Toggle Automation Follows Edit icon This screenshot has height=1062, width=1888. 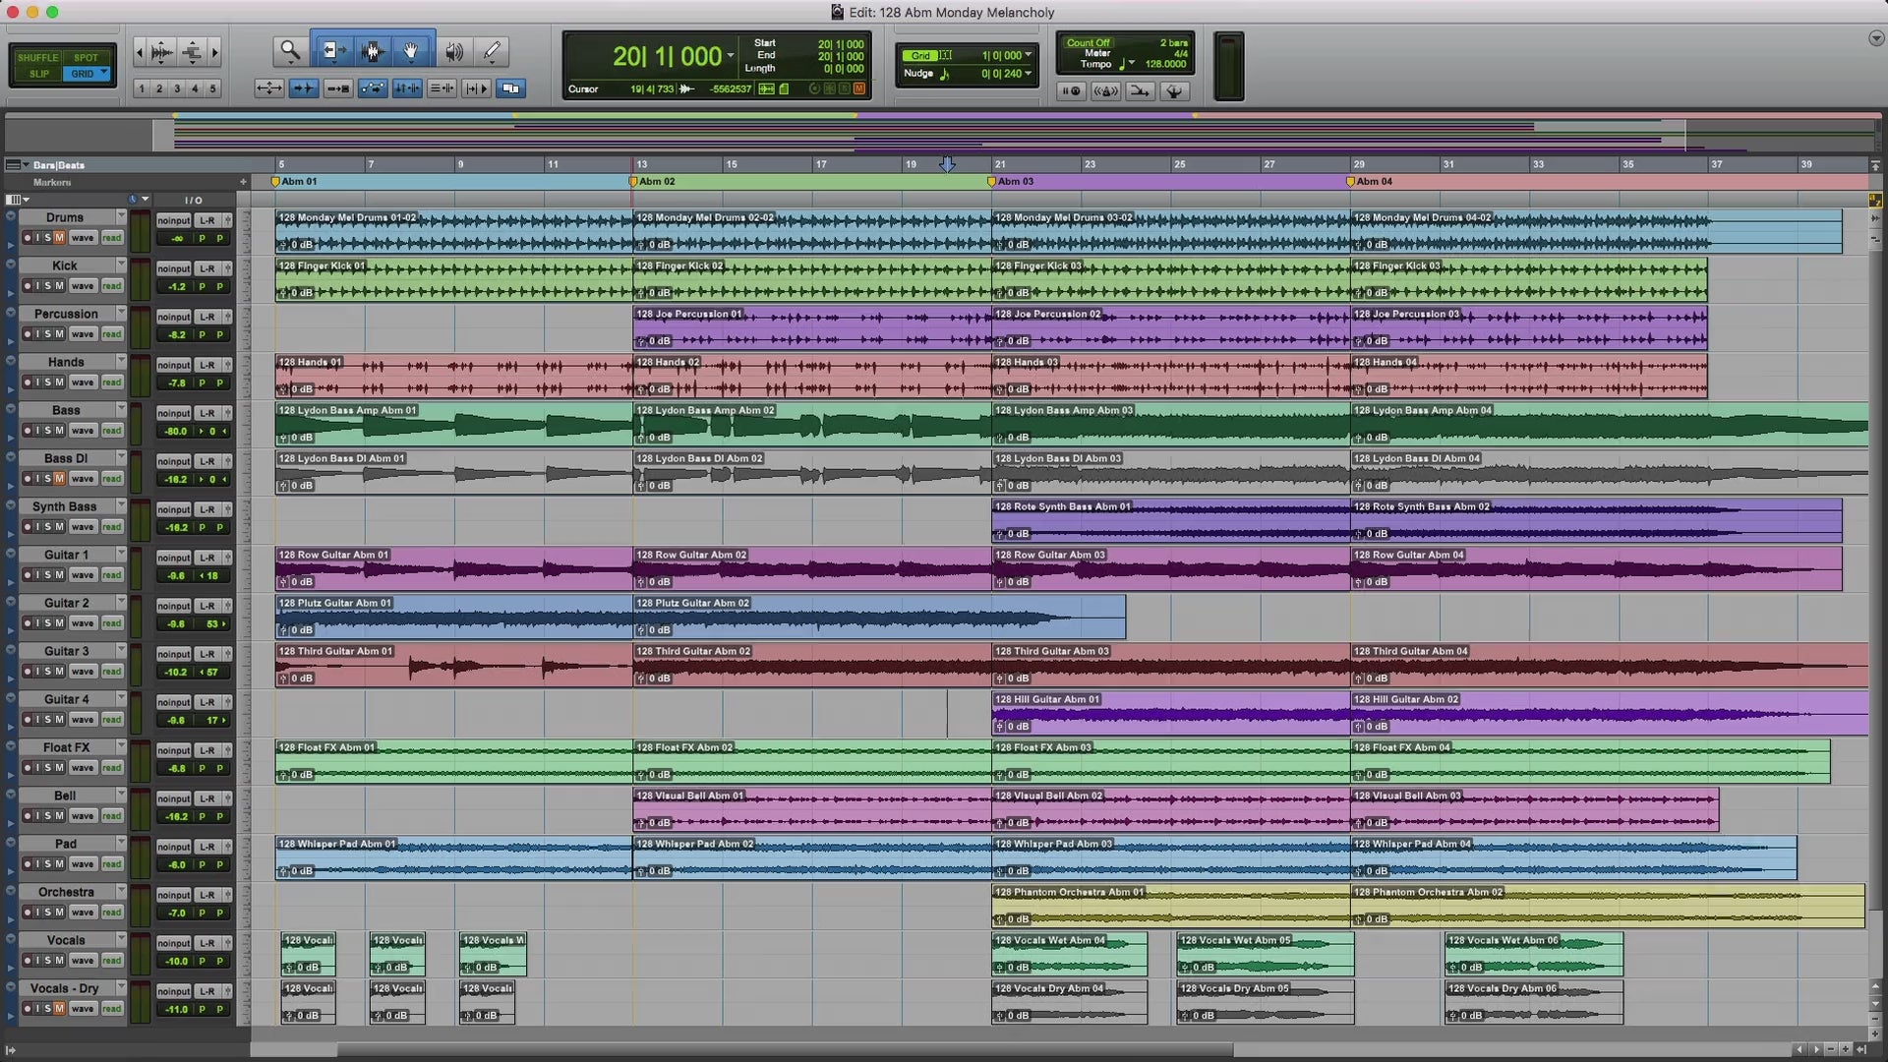373,88
